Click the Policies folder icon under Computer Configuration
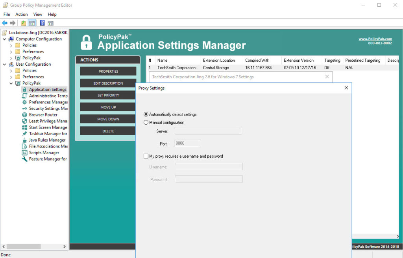This screenshot has width=403, height=258. click(x=18, y=45)
